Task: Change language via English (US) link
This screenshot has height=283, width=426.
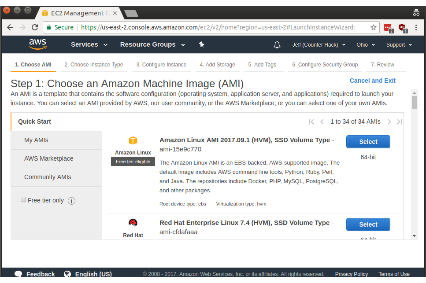Action: [x=93, y=274]
